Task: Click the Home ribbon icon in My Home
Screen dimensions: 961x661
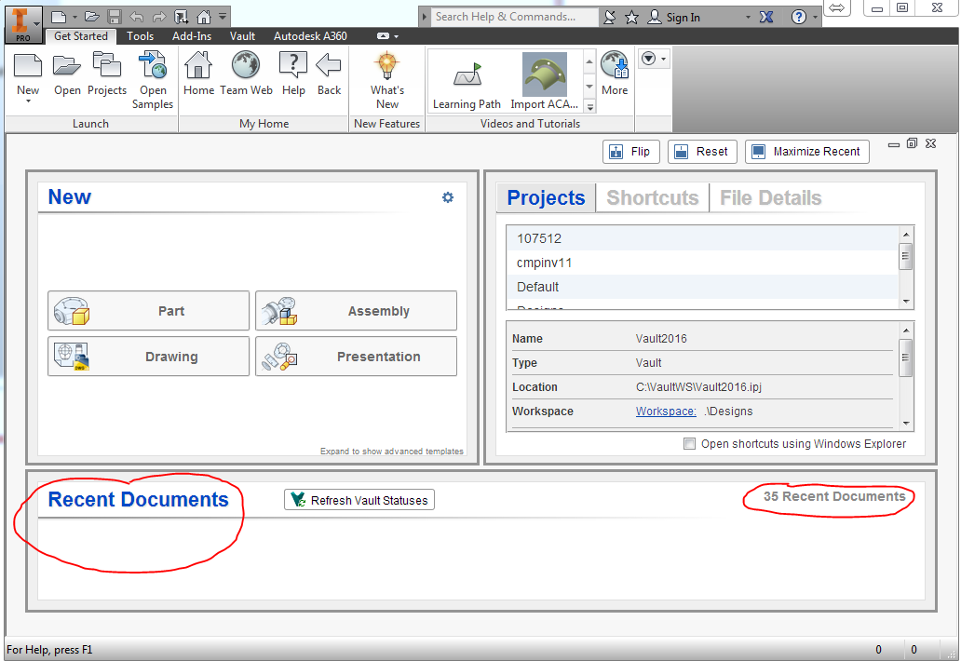Action: click(x=198, y=65)
